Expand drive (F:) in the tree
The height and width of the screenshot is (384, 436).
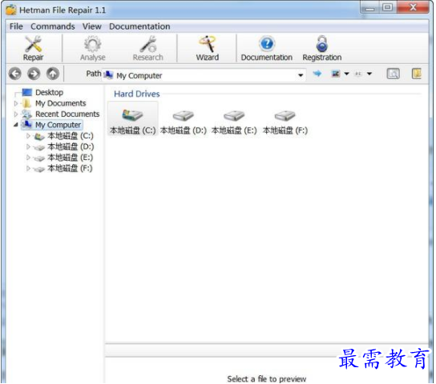tap(28, 169)
